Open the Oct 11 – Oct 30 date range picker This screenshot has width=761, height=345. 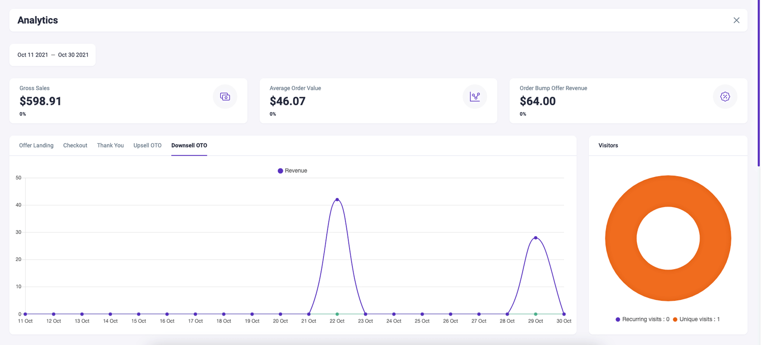(x=53, y=55)
